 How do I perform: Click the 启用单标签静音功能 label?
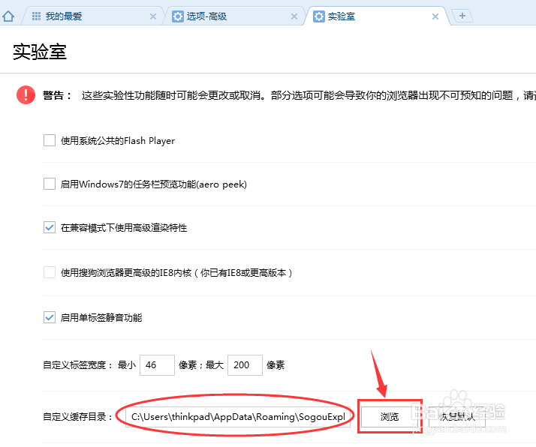[101, 317]
